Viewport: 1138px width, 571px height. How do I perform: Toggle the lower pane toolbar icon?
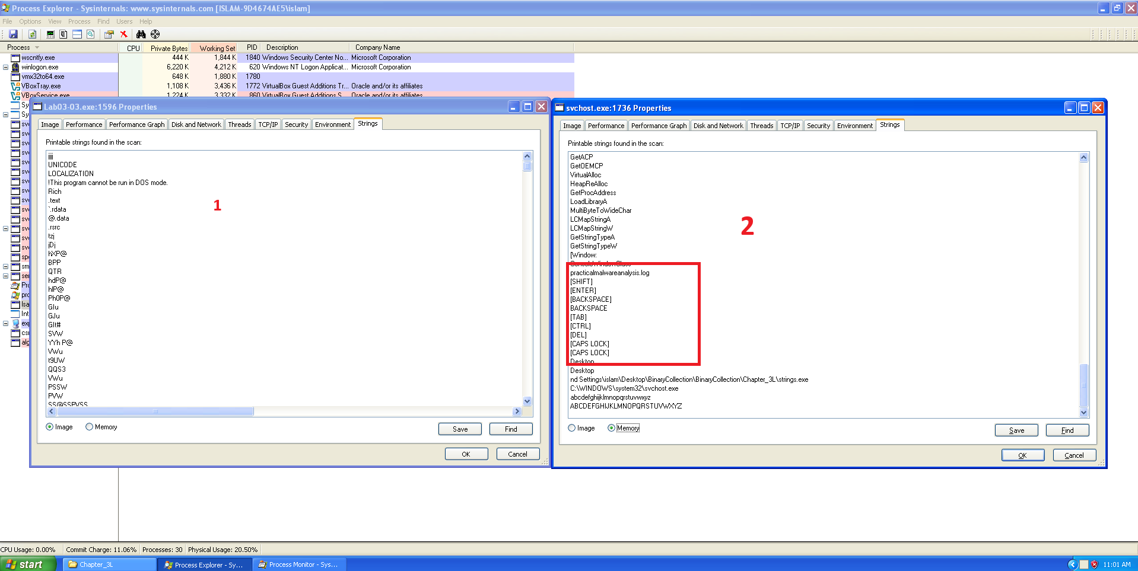point(77,34)
